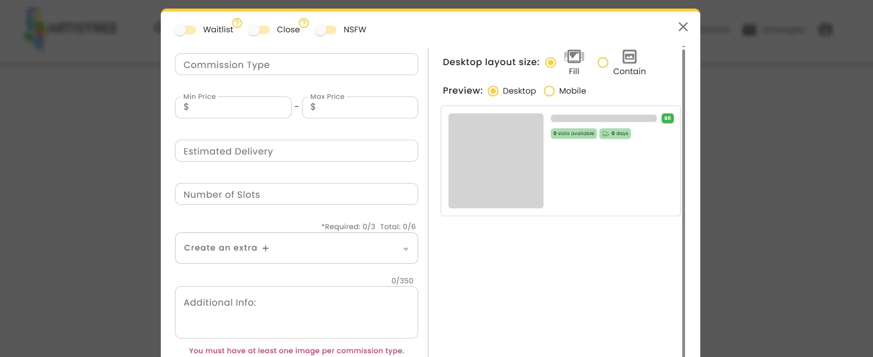Screen dimensions: 873x357
Task: Enable the NSFW switch
Action: 325,30
